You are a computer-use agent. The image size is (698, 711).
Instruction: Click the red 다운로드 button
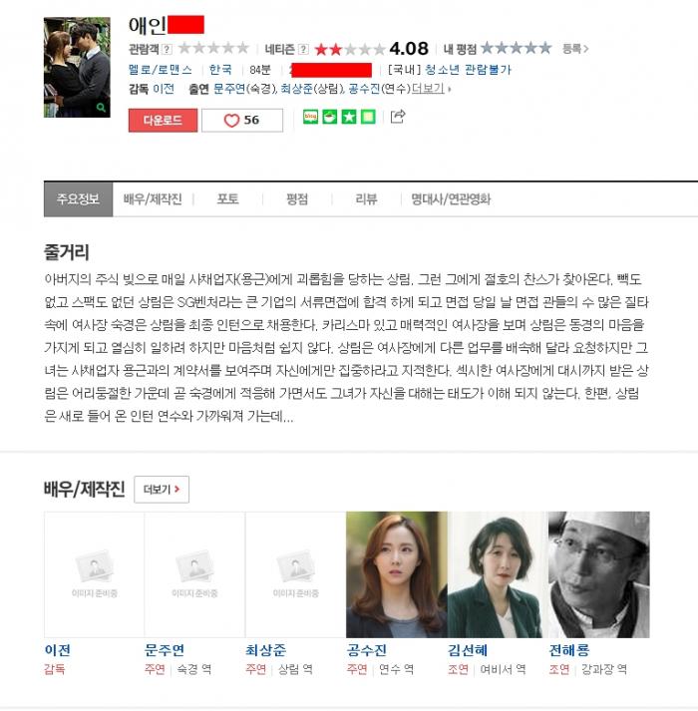pos(163,121)
